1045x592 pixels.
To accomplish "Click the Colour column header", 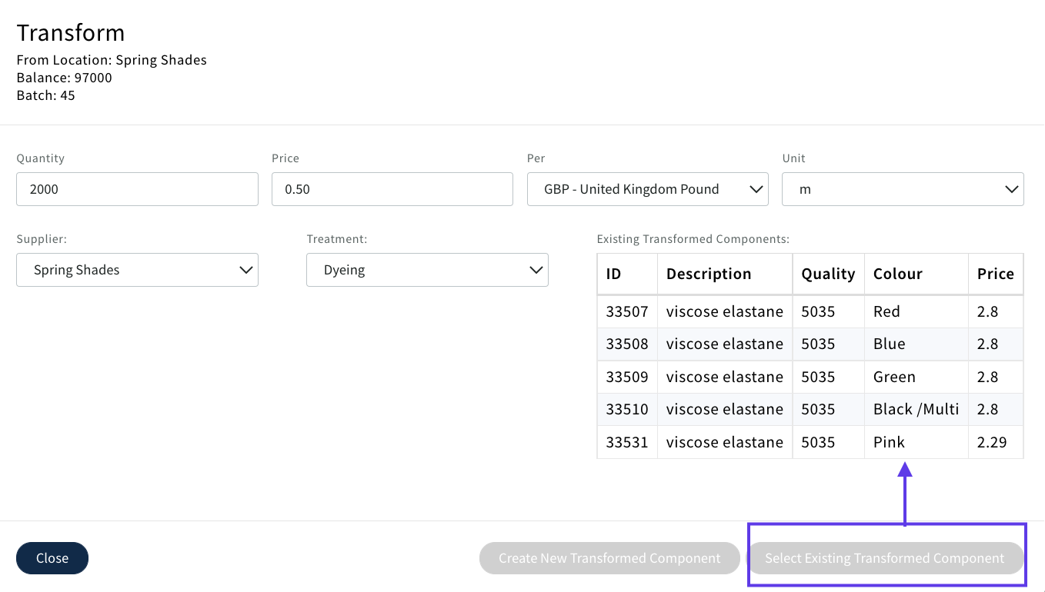I will point(897,274).
